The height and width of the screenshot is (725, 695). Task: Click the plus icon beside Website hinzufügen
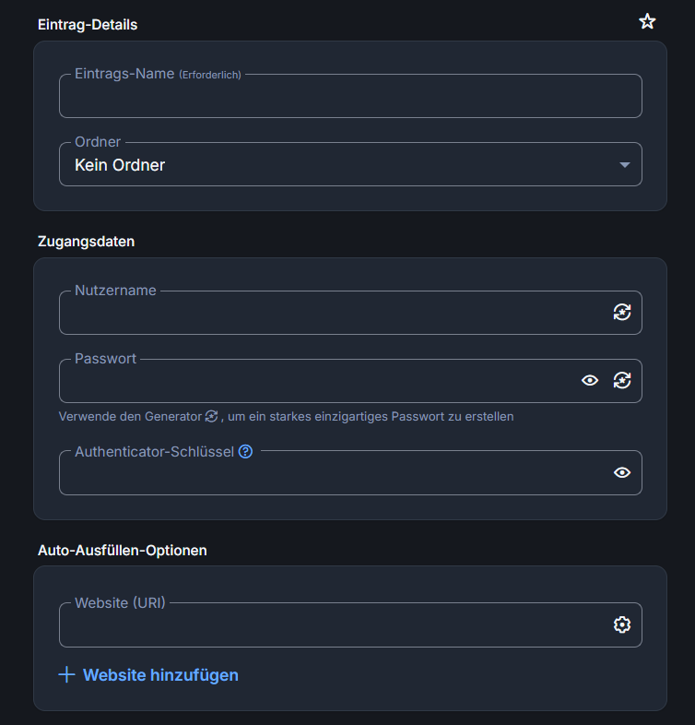click(66, 674)
